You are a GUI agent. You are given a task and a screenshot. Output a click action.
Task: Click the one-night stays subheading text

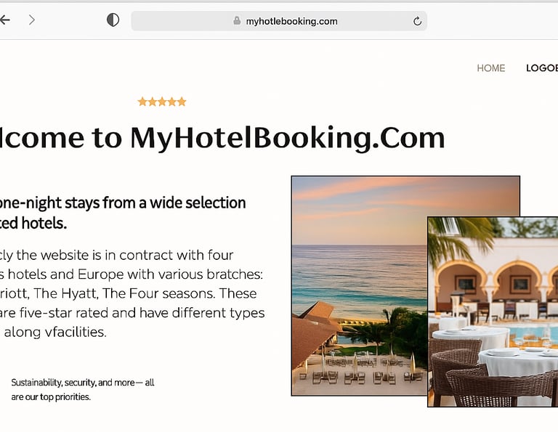[x=123, y=213]
